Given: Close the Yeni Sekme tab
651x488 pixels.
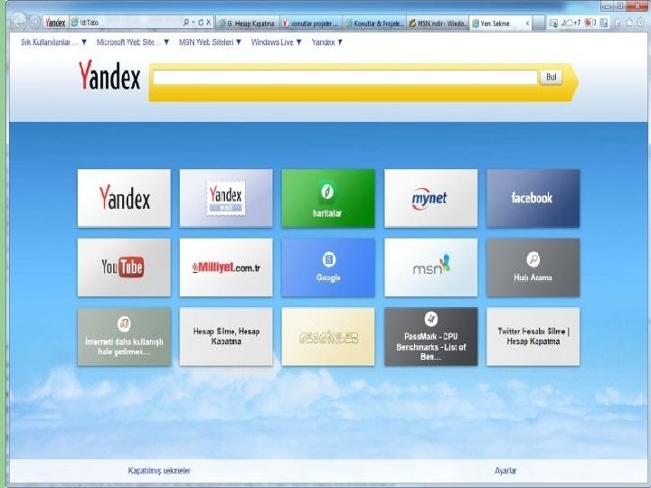Looking at the screenshot, I should tap(528, 23).
